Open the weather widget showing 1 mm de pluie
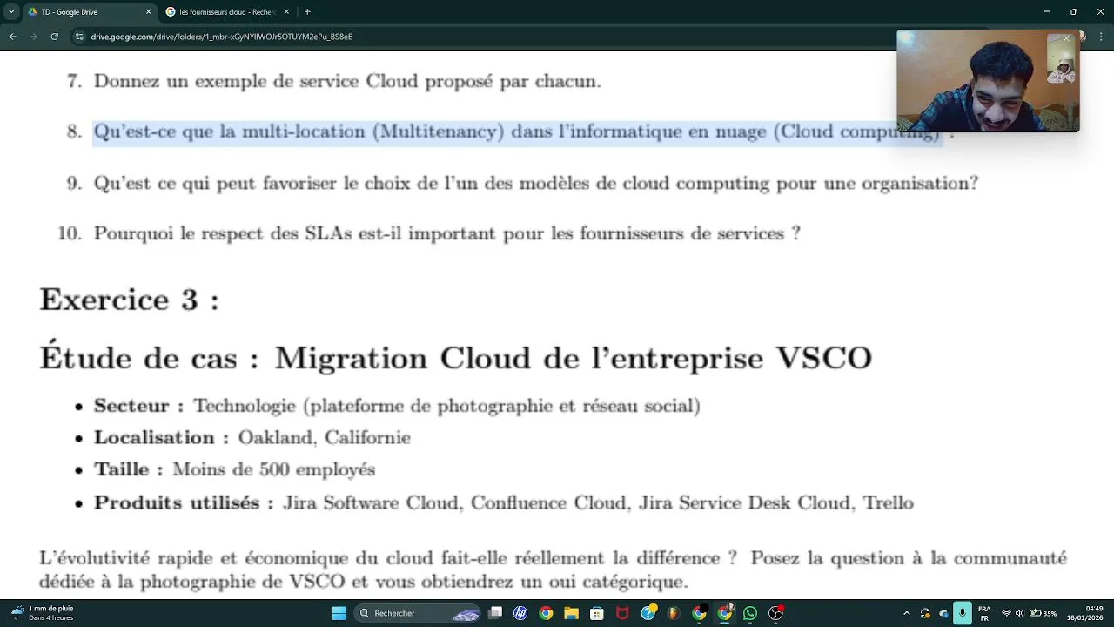The width and height of the screenshot is (1114, 627). [44, 613]
